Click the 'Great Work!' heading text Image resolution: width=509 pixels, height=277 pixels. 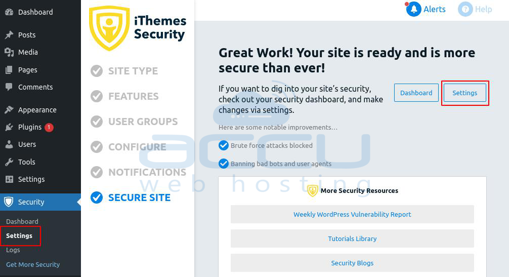tap(347, 60)
